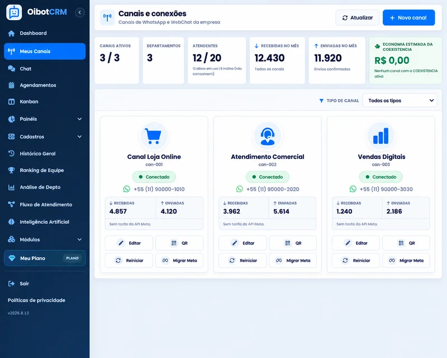
Task: Click the Agendamentos calendar icon
Action: (x=11, y=85)
